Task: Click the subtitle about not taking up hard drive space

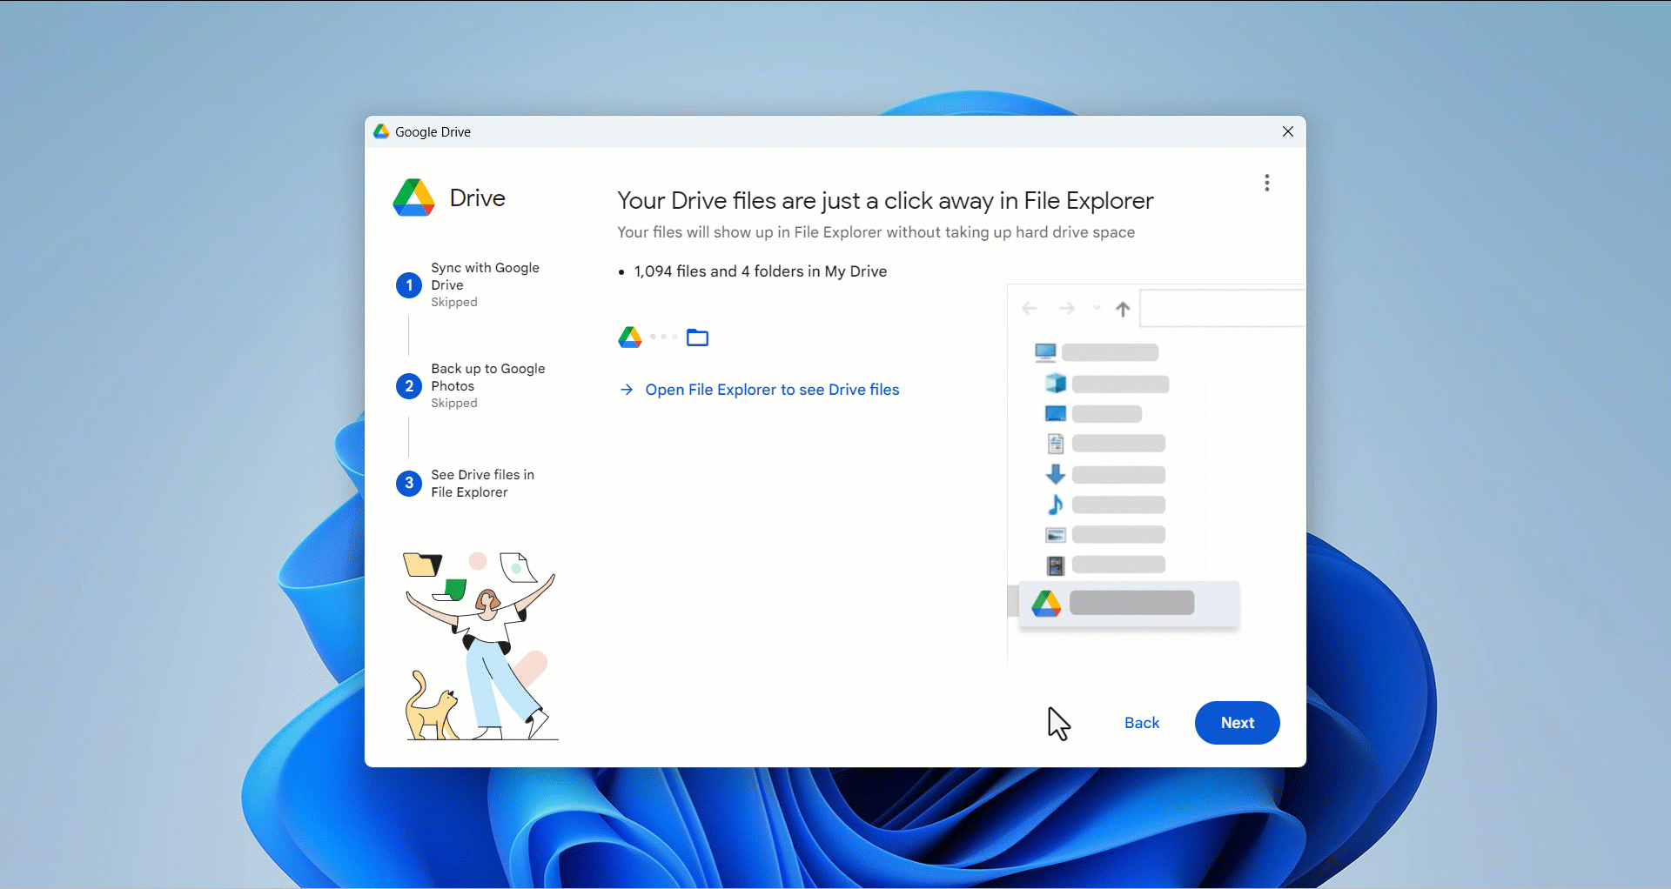Action: tap(876, 232)
